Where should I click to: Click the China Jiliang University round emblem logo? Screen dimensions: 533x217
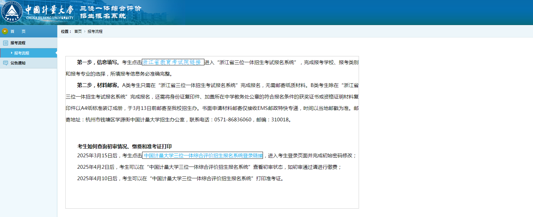point(12,12)
